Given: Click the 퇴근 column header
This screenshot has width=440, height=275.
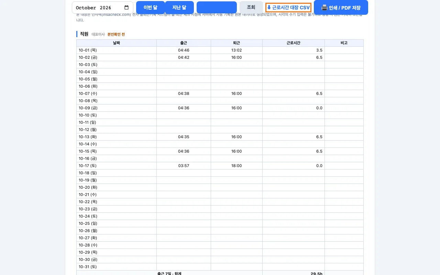Looking at the screenshot, I should pos(236,43).
